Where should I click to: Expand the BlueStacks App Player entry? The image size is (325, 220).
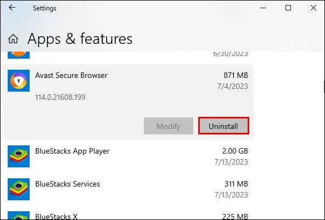pos(128,156)
